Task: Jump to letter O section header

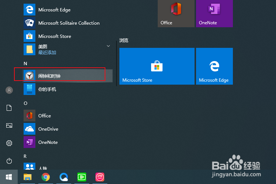Action: coord(25,103)
